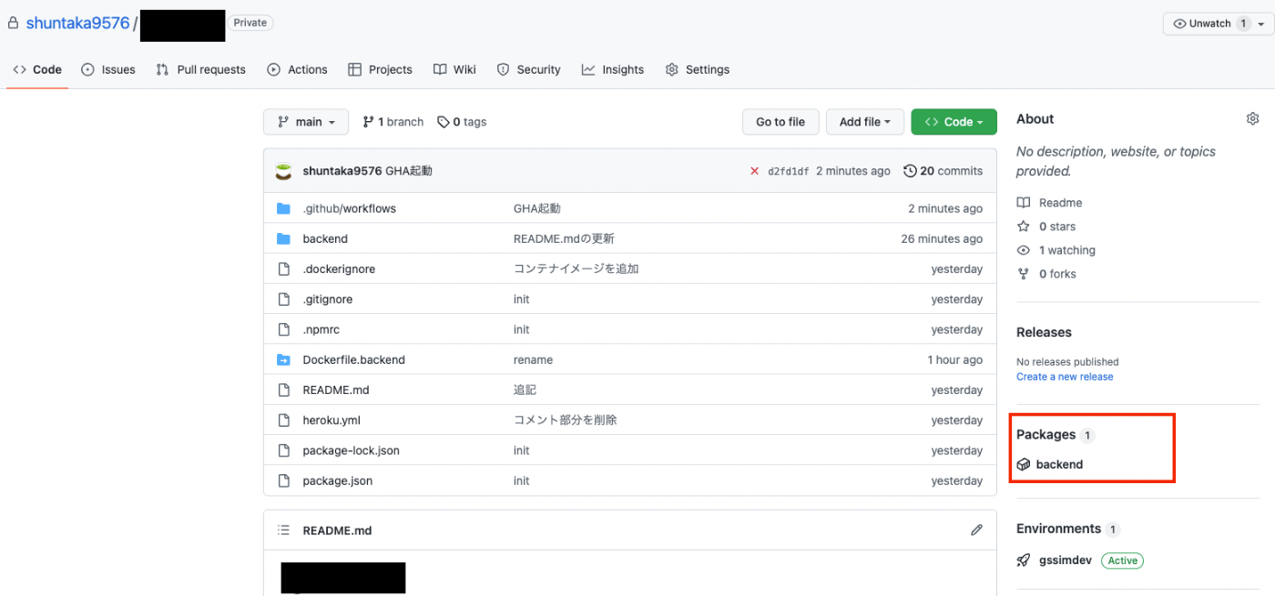Open the backend folder
1275x596 pixels.
click(x=325, y=238)
